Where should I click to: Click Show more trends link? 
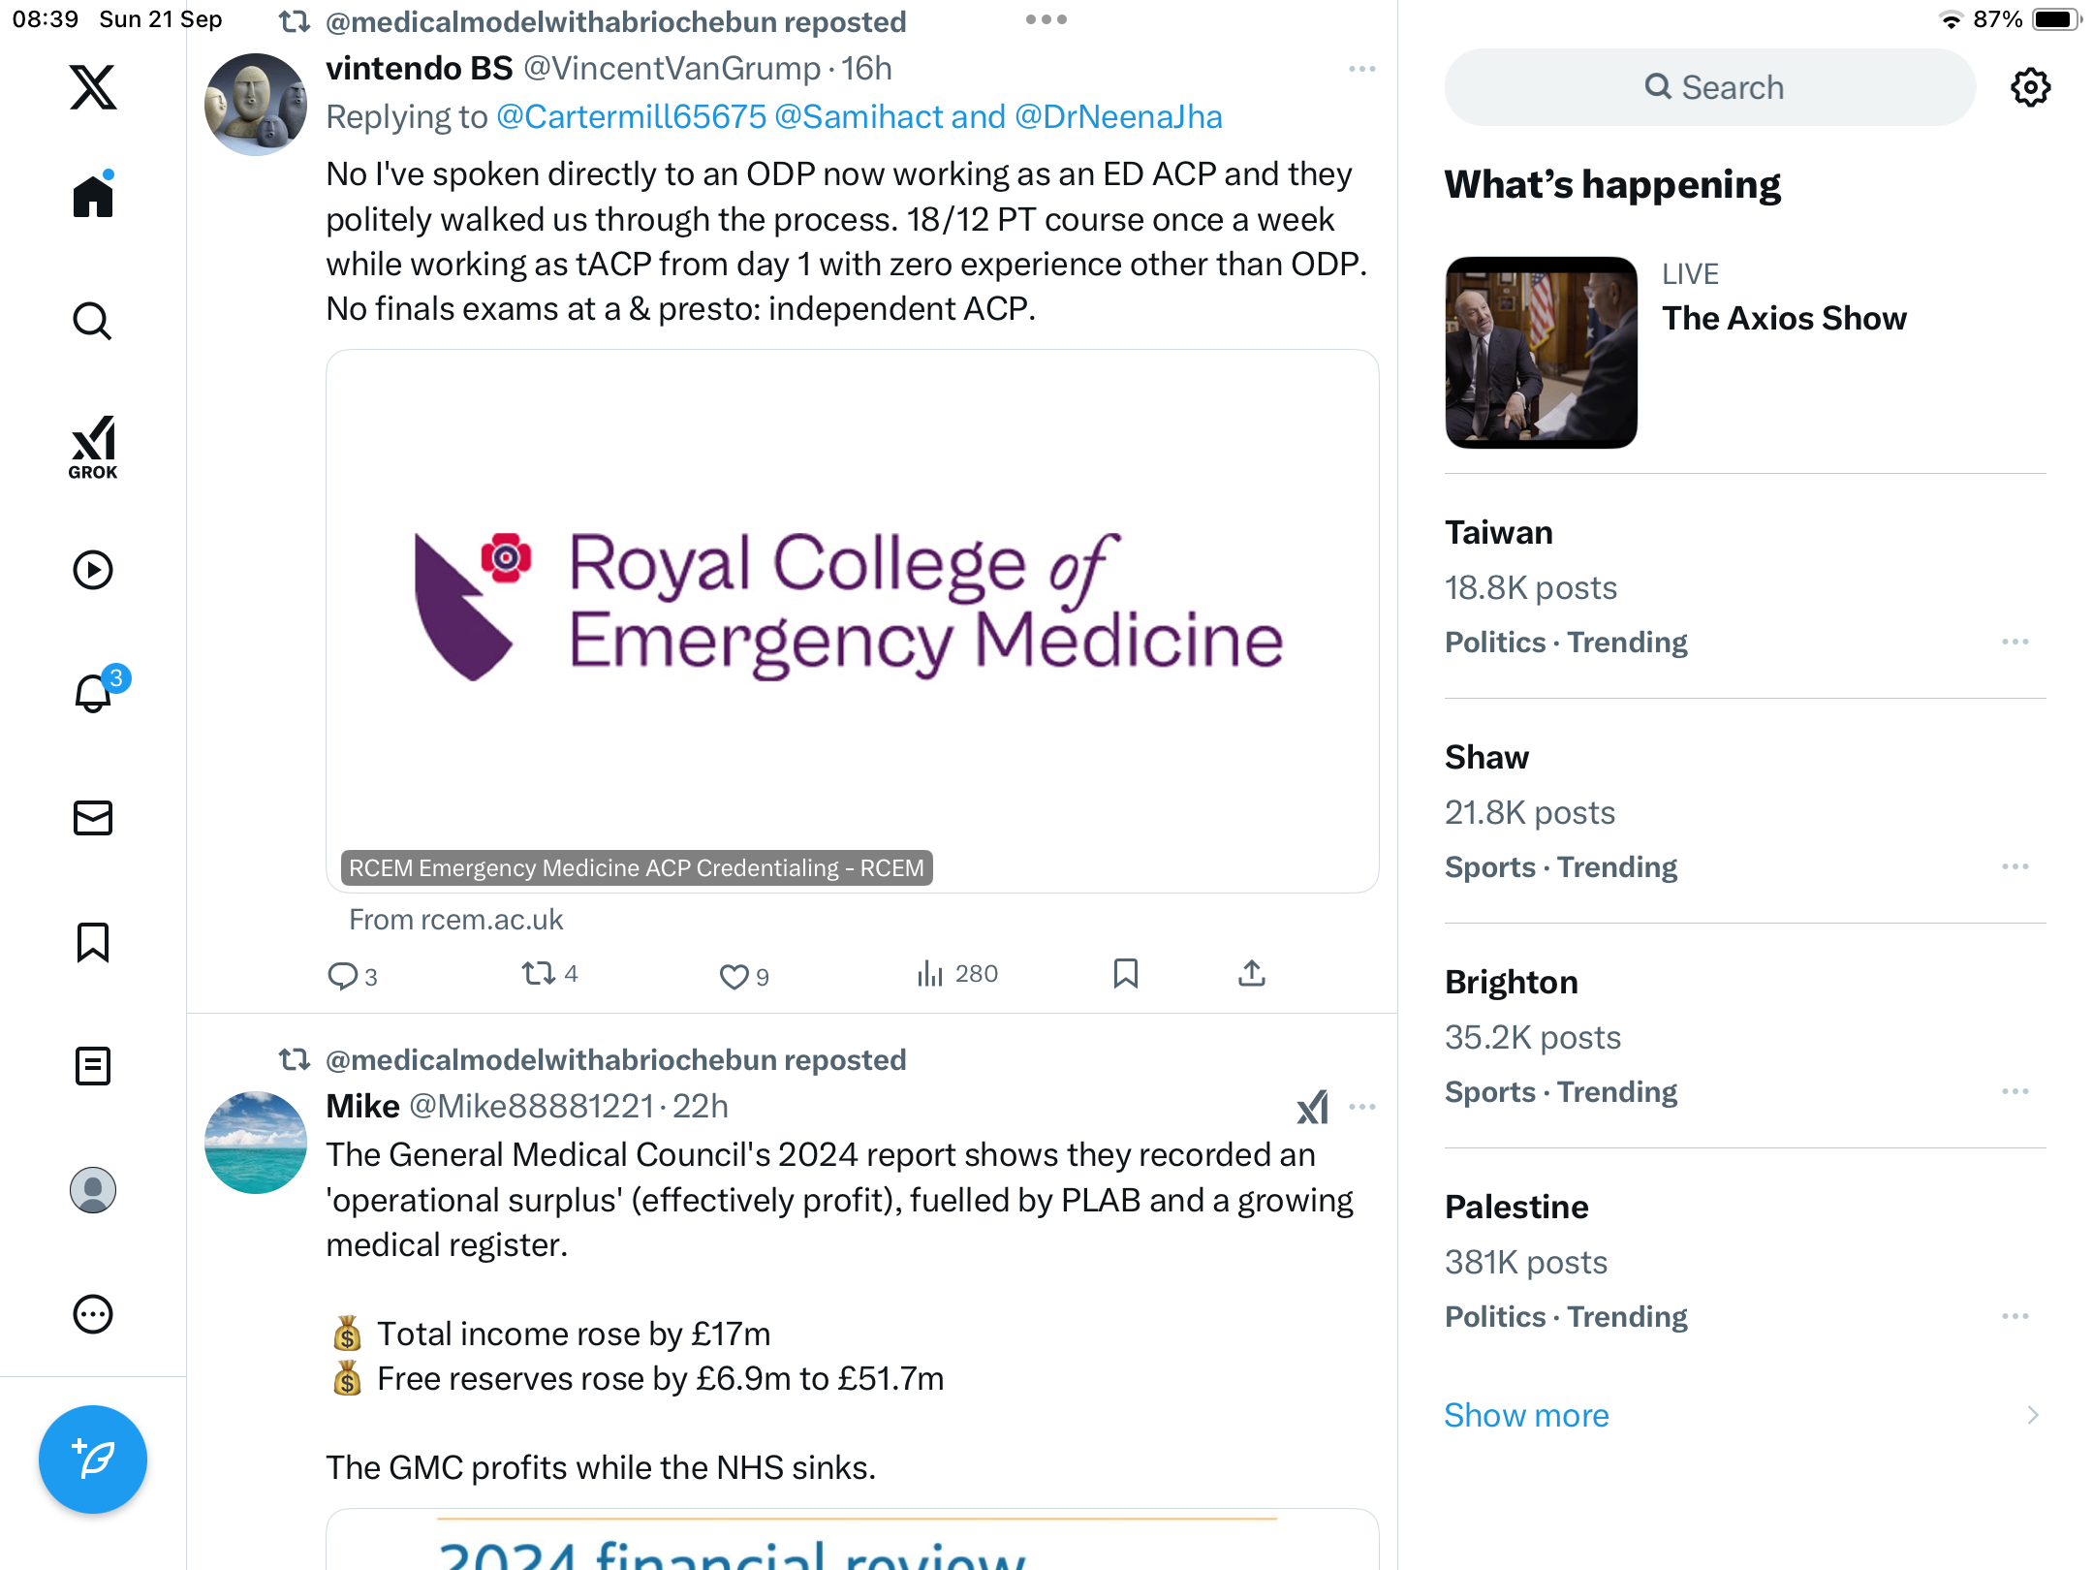pos(1526,1415)
